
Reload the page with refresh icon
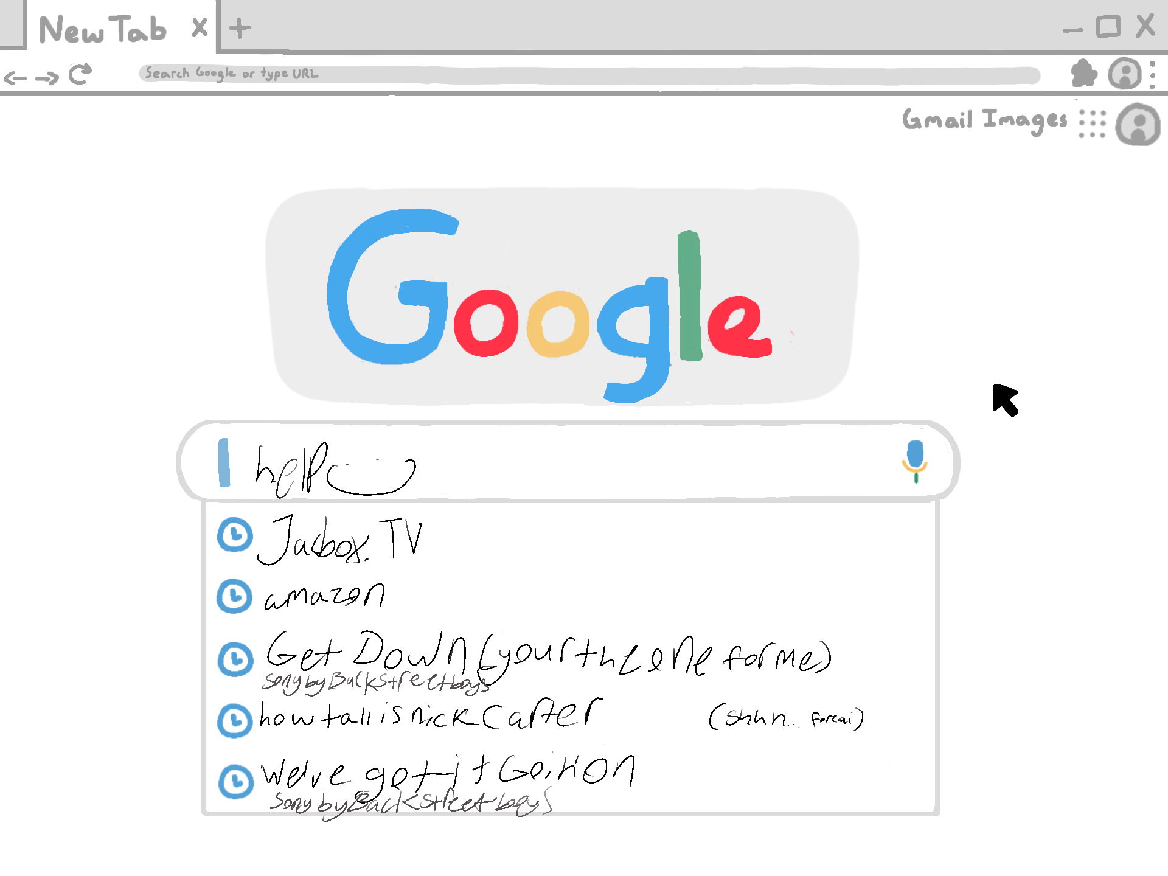coord(80,74)
